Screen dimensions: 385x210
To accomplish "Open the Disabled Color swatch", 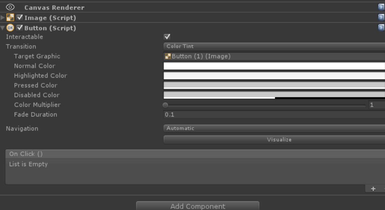I will pos(274,95).
